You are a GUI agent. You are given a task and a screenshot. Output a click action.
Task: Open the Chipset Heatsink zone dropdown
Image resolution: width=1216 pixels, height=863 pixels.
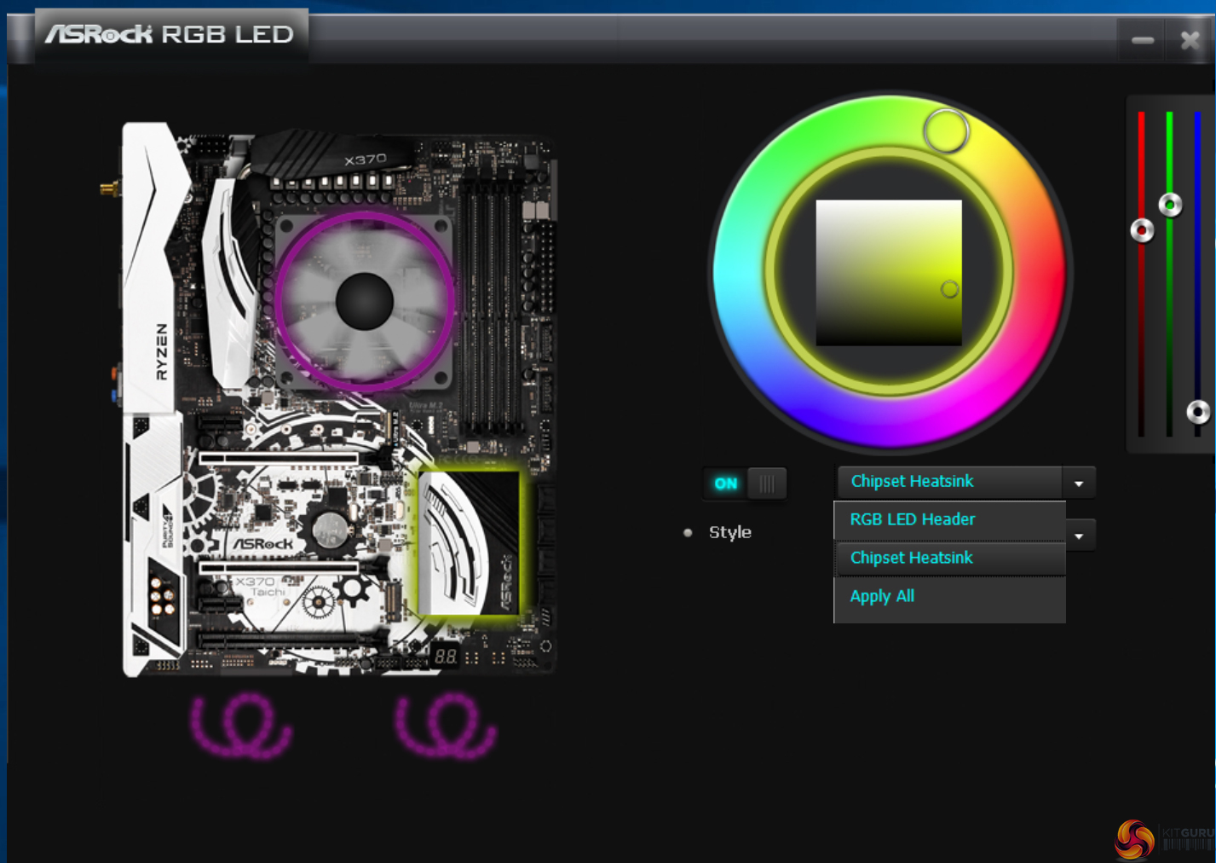(x=966, y=482)
